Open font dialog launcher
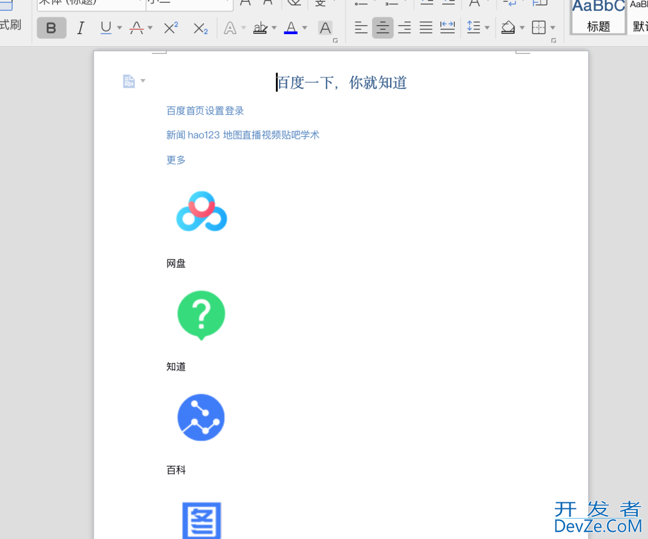 [x=335, y=41]
